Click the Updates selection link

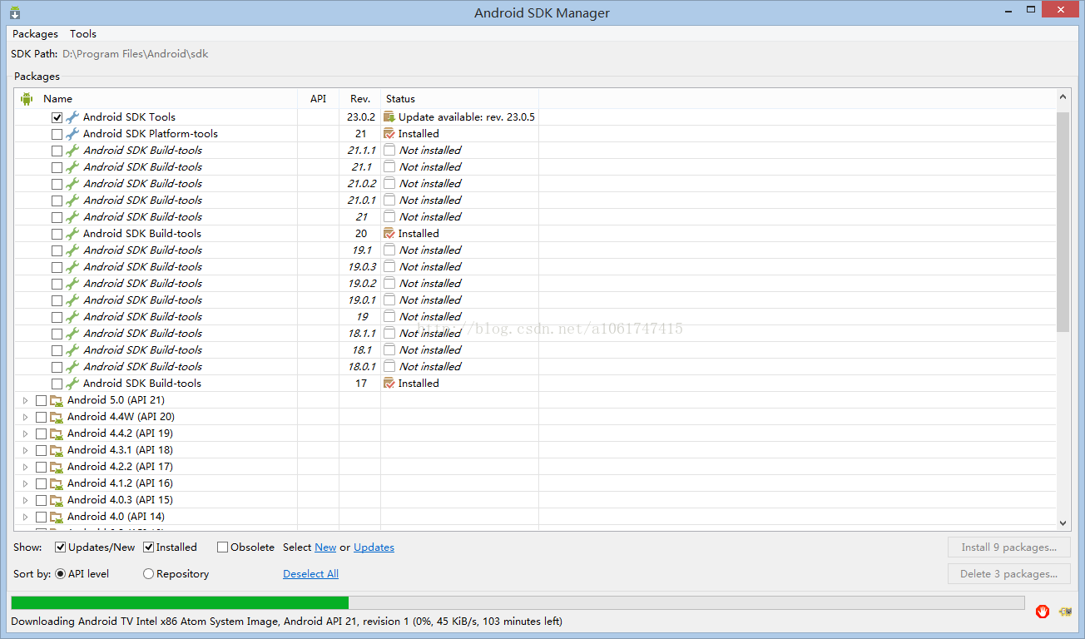coord(374,547)
